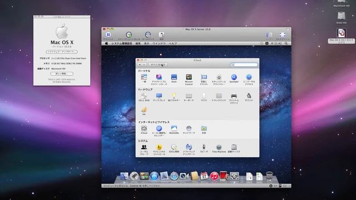
Task: Open iTunes from guest Dock
Action: coord(214,176)
